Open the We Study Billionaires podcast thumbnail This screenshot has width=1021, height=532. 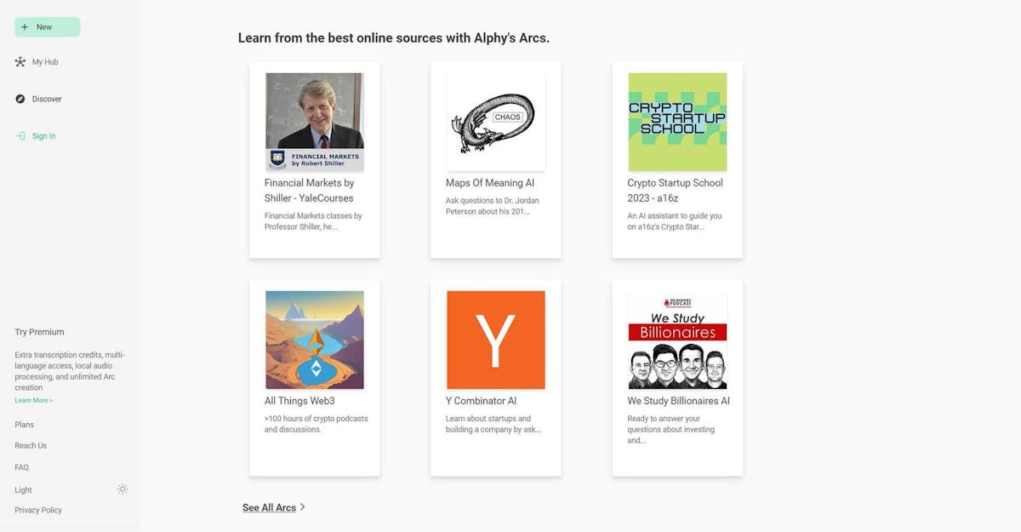point(678,340)
